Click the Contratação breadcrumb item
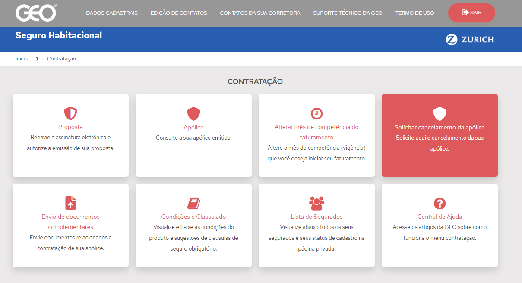 (x=61, y=59)
